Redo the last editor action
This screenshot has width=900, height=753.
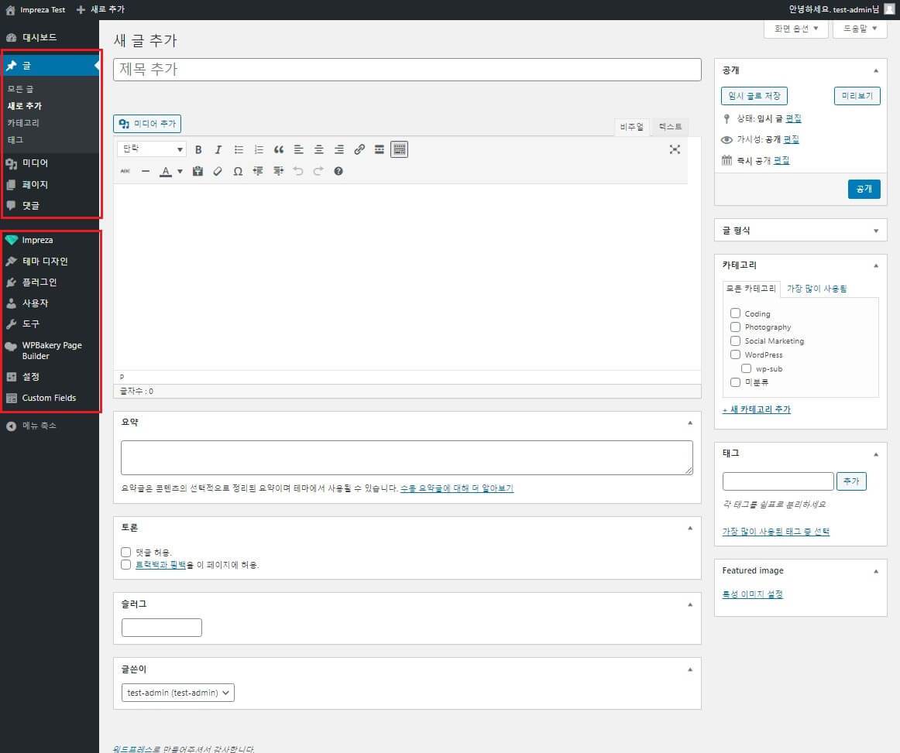[x=318, y=171]
